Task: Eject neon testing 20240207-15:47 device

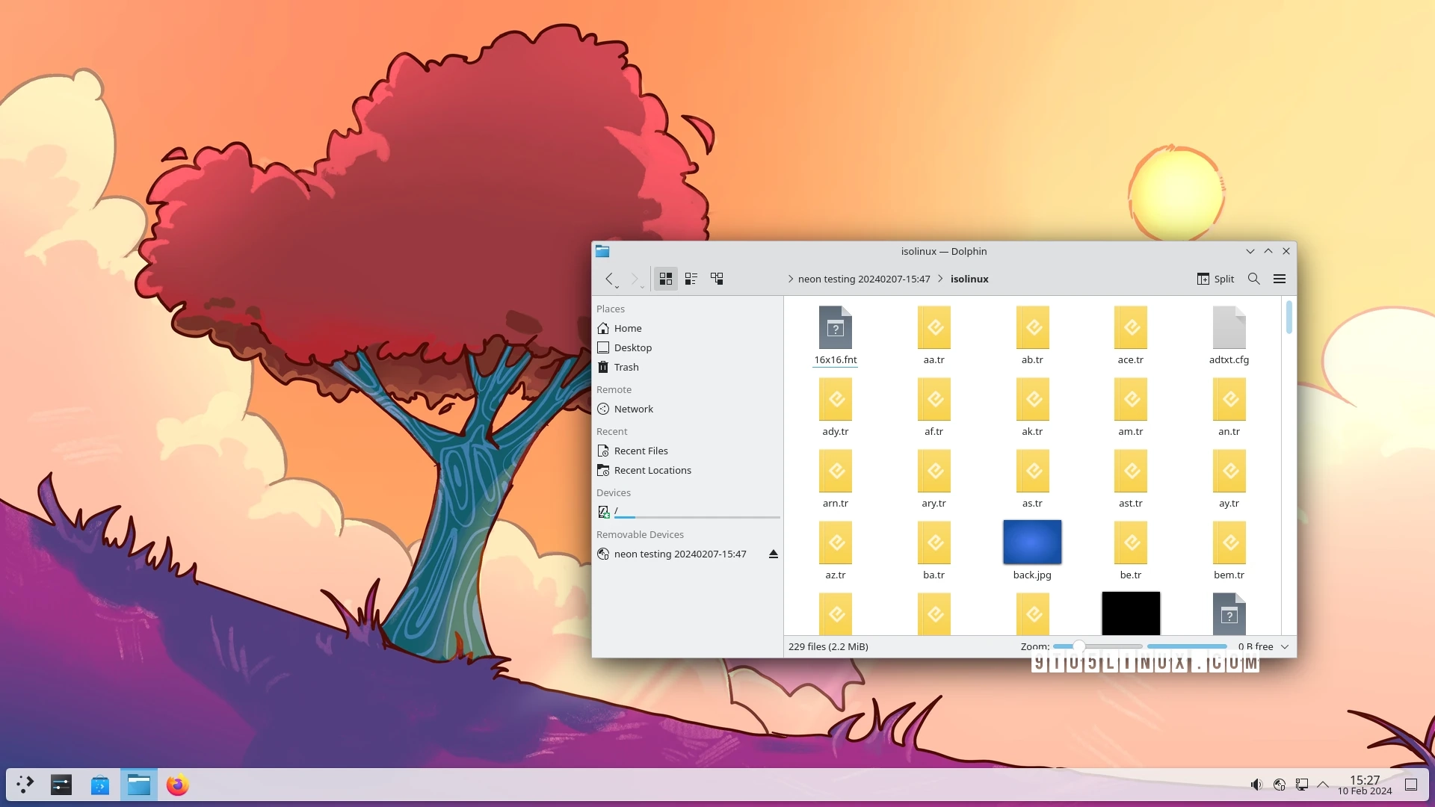Action: (773, 554)
